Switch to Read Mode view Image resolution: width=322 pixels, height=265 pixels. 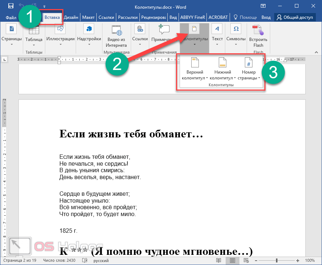(x=218, y=260)
